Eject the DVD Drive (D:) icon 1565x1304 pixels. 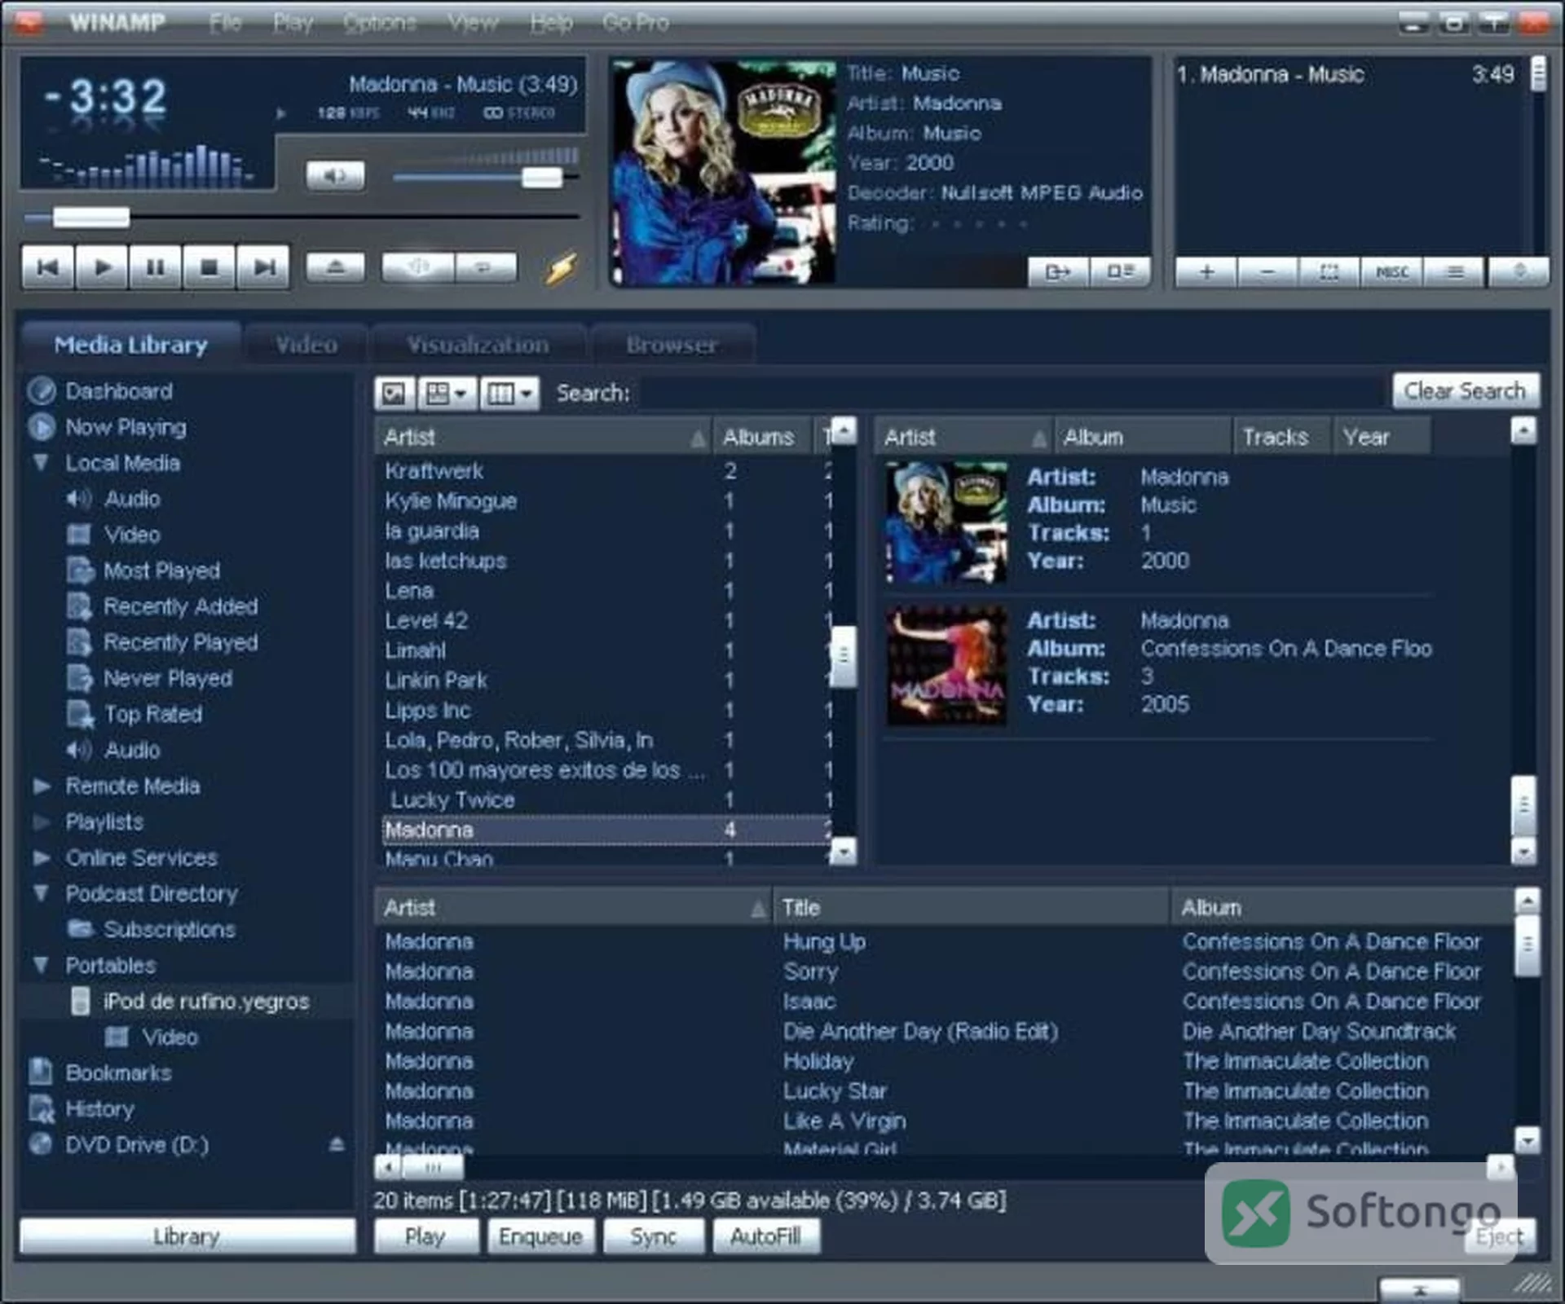click(337, 1144)
